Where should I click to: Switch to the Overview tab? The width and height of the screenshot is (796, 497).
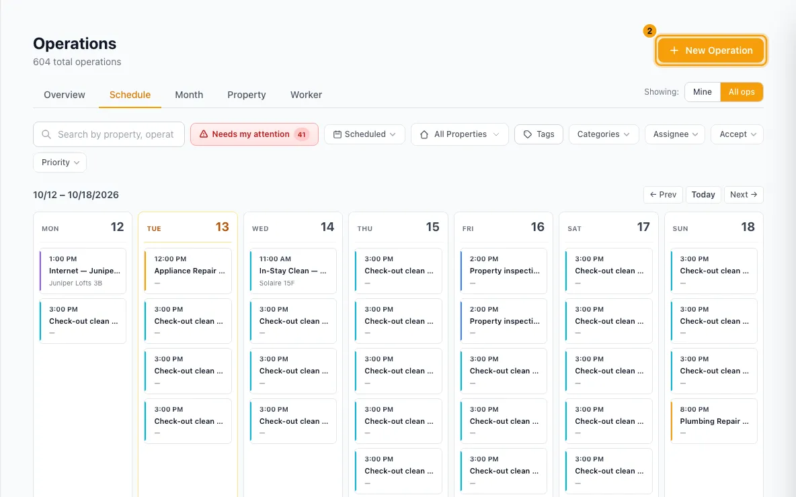(65, 95)
